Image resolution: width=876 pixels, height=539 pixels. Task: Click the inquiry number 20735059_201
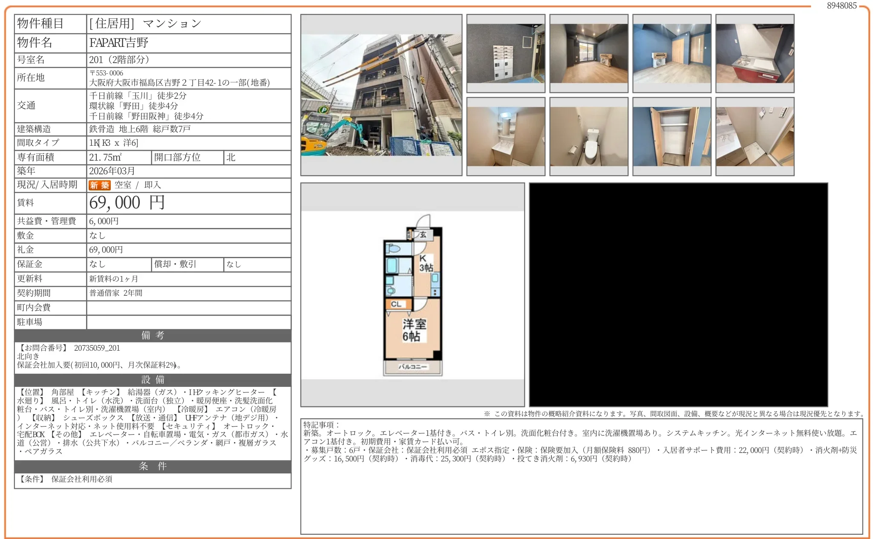(97, 348)
